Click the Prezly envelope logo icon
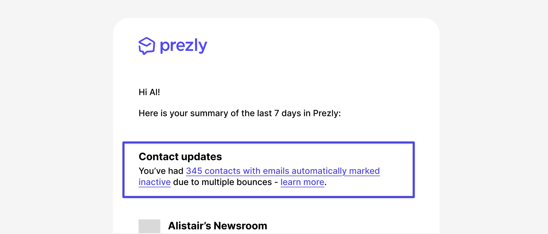548x234 pixels. [x=147, y=46]
